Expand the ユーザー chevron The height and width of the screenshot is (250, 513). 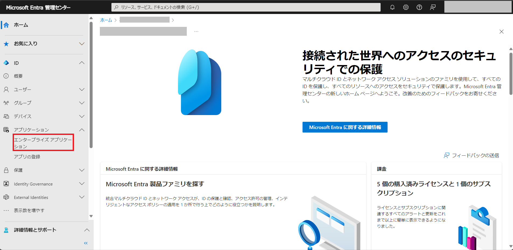coord(82,90)
